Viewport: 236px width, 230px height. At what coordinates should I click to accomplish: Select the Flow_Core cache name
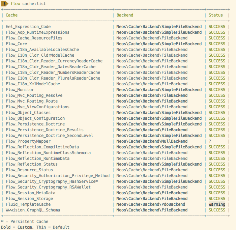(x=17, y=44)
